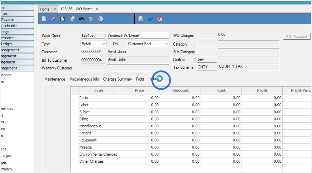Click the Cost cell in Freight row
Screen dimensions: 312x173
(x=221, y=133)
